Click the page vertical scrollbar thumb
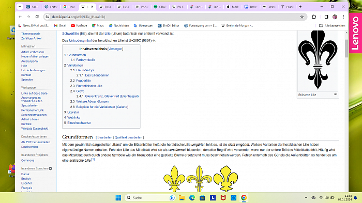The image size is (362, 203). [x=346, y=48]
